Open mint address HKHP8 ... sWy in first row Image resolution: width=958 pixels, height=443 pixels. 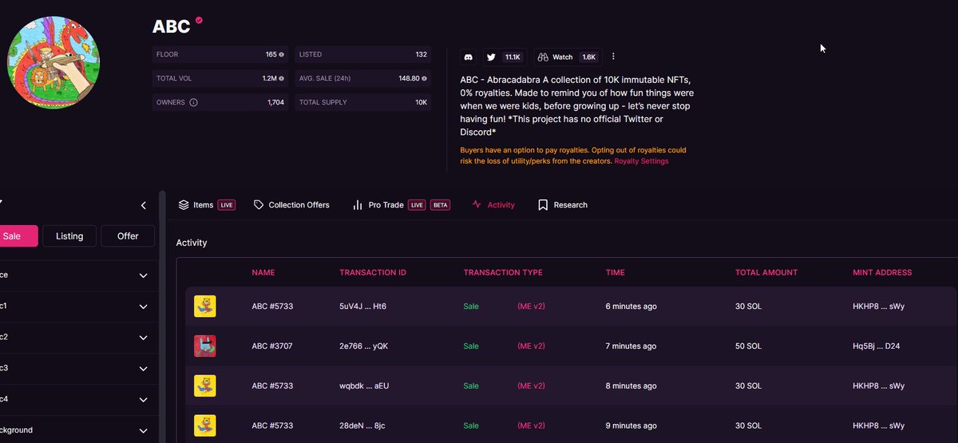pos(878,307)
